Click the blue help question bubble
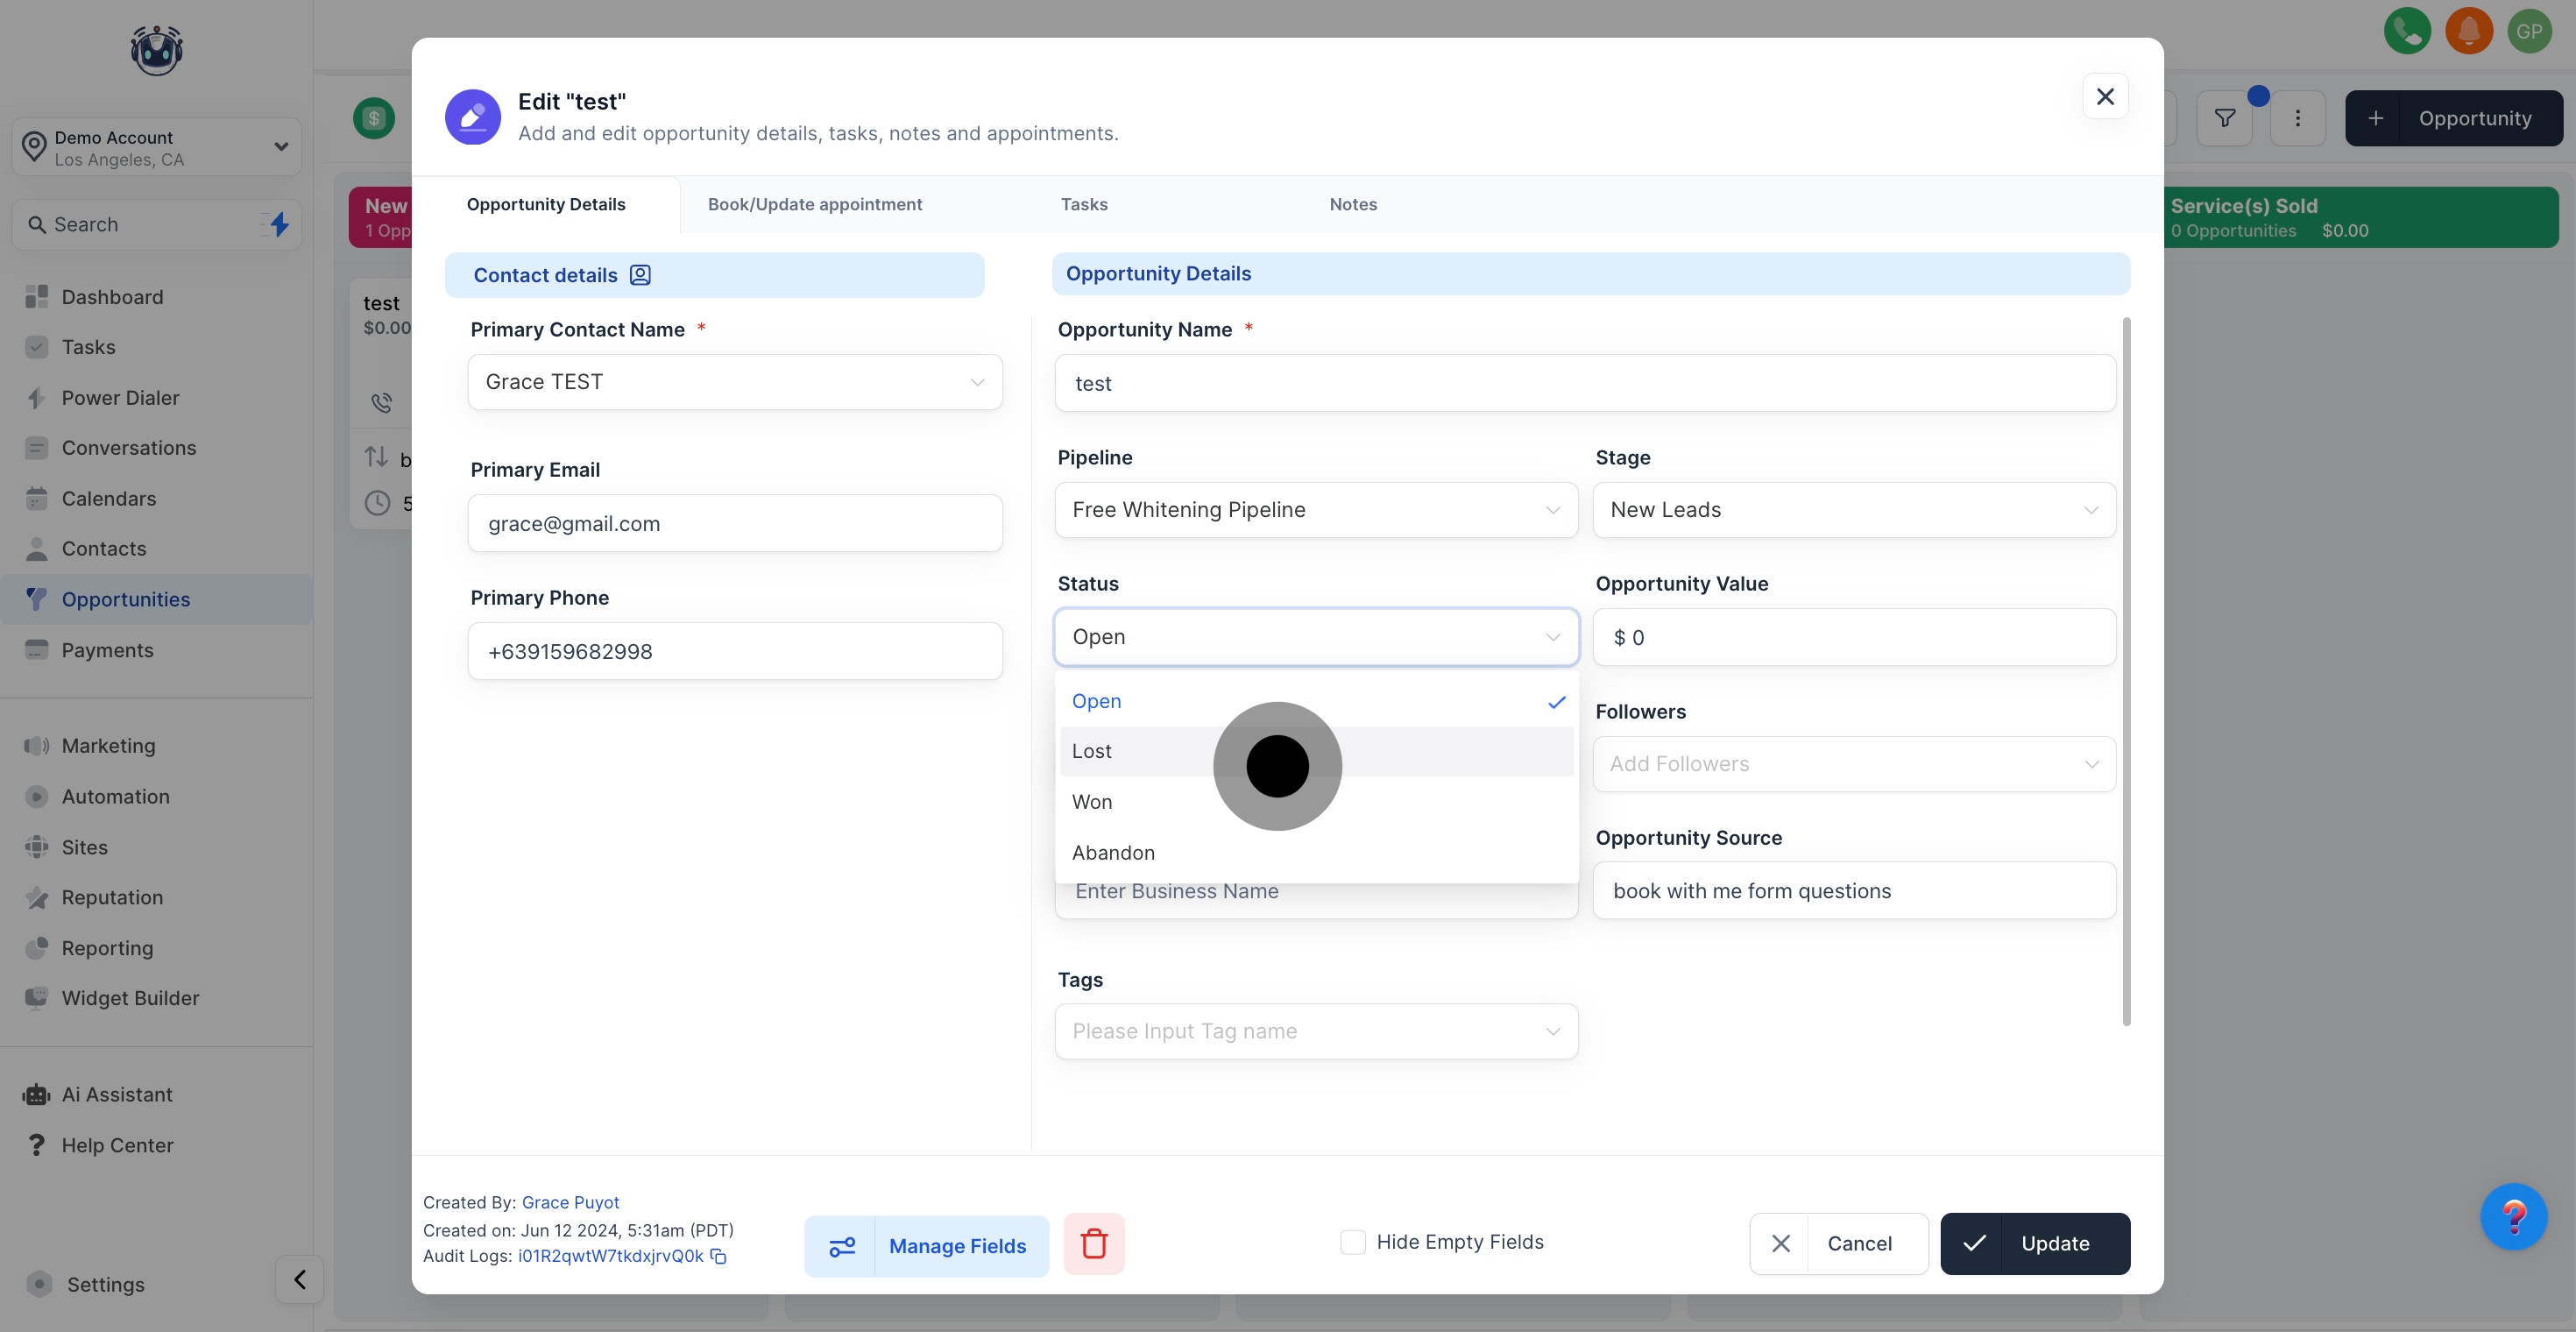 point(2513,1216)
